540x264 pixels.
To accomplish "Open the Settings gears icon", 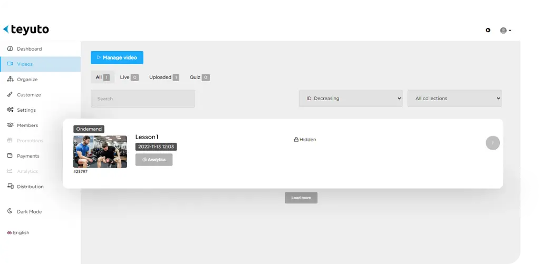I will [10, 110].
